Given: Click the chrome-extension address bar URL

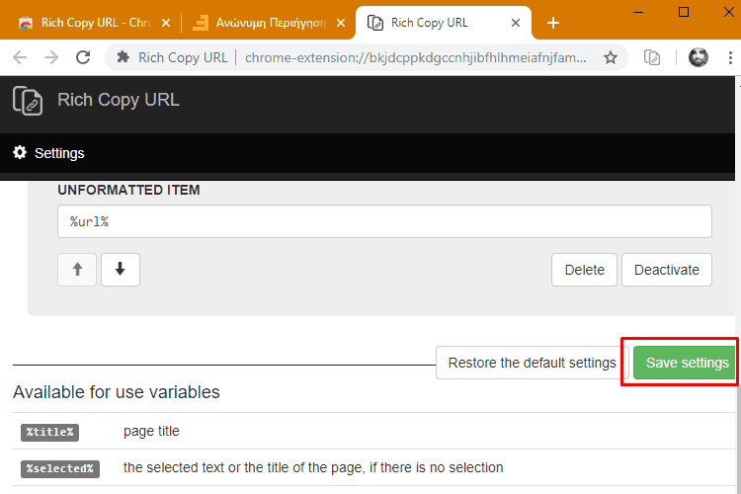Looking at the screenshot, I should (416, 57).
